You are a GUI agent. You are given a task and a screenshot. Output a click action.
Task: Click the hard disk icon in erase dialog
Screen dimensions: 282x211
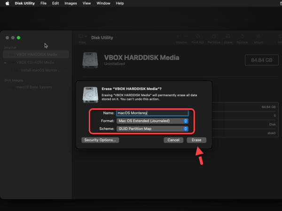pyautogui.click(x=90, y=95)
